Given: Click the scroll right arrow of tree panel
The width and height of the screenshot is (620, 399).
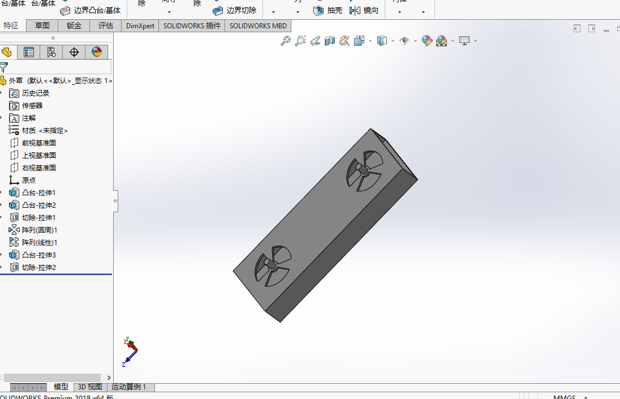Looking at the screenshot, I should [x=109, y=377].
